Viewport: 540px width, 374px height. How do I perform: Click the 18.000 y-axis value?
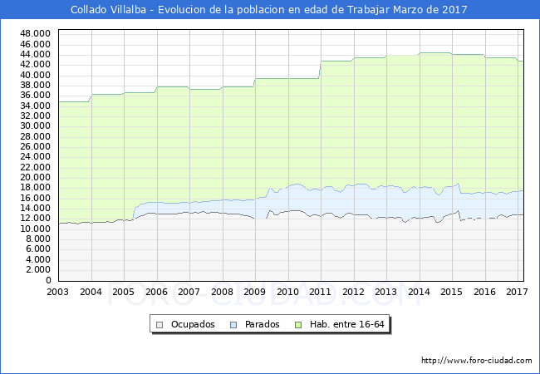point(36,187)
